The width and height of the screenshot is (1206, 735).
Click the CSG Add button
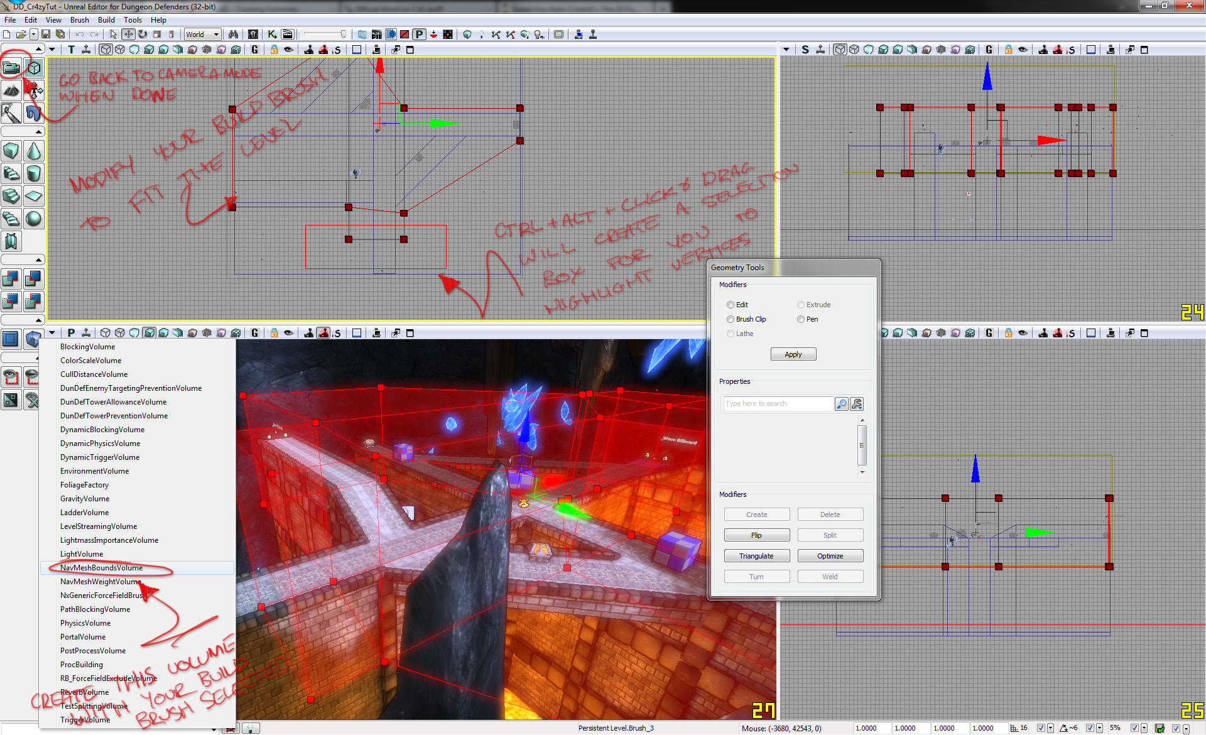(x=11, y=279)
